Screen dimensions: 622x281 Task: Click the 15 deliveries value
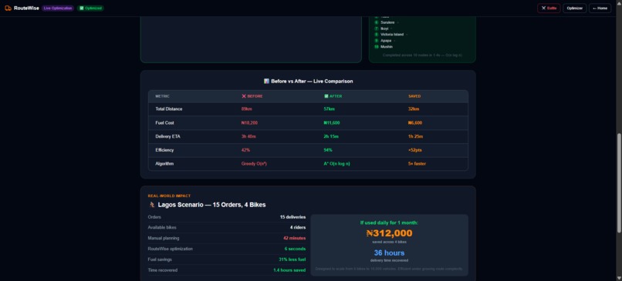point(292,217)
